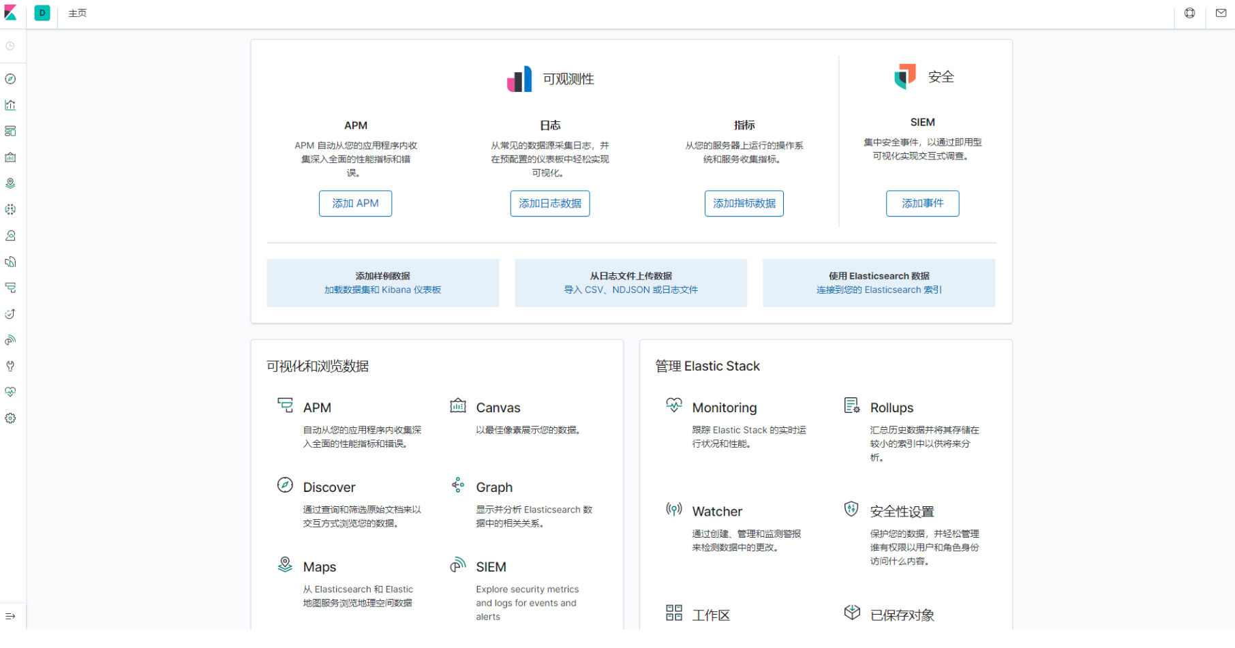Click the 使用 Elasticsearch 数据 heading

pos(879,276)
